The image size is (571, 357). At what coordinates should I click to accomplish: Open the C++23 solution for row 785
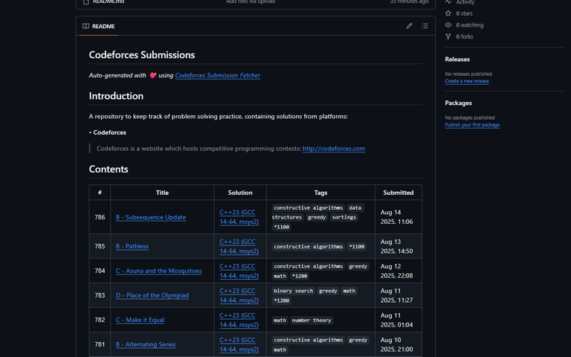(x=239, y=246)
